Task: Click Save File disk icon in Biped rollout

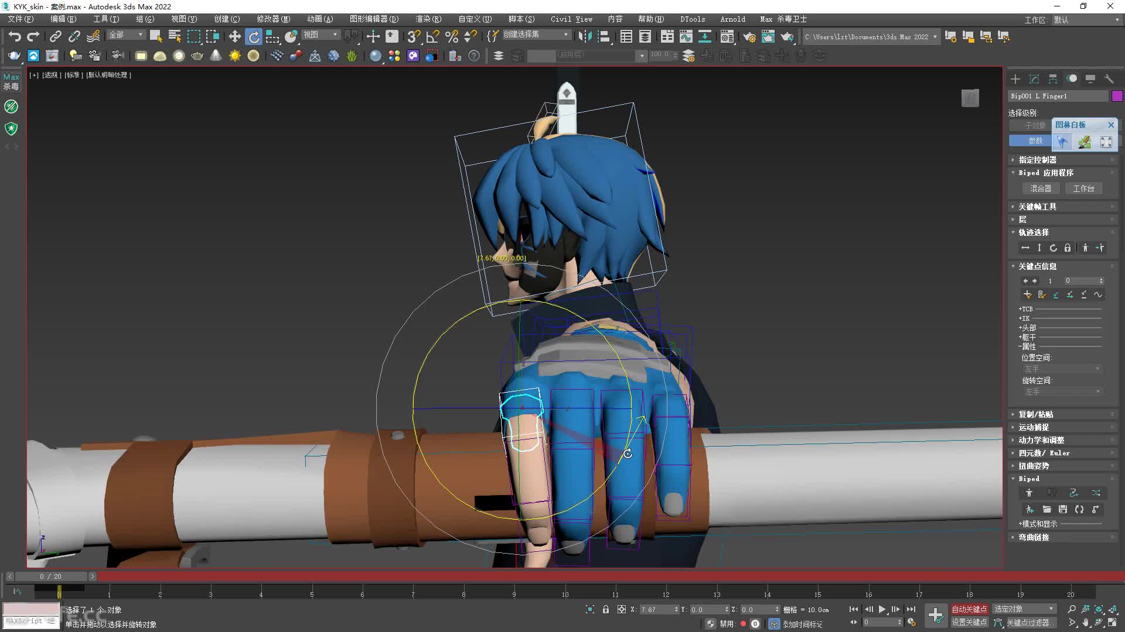Action: tap(1063, 510)
